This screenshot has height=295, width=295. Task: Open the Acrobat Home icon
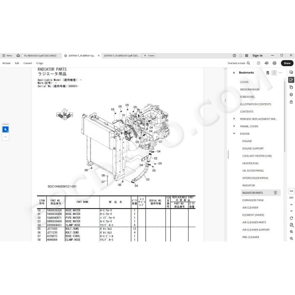click(x=18, y=56)
